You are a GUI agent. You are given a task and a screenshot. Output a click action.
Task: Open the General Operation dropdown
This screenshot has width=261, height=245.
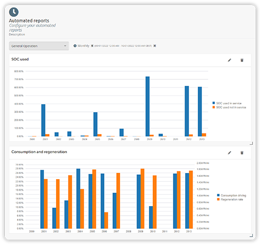point(39,46)
